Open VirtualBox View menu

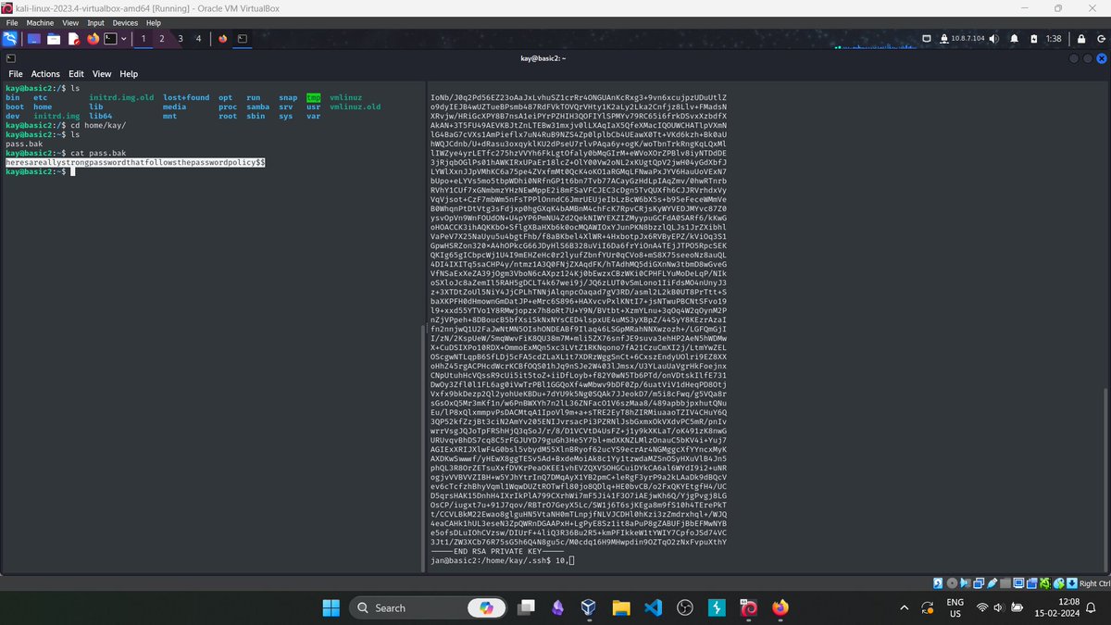[x=71, y=22]
